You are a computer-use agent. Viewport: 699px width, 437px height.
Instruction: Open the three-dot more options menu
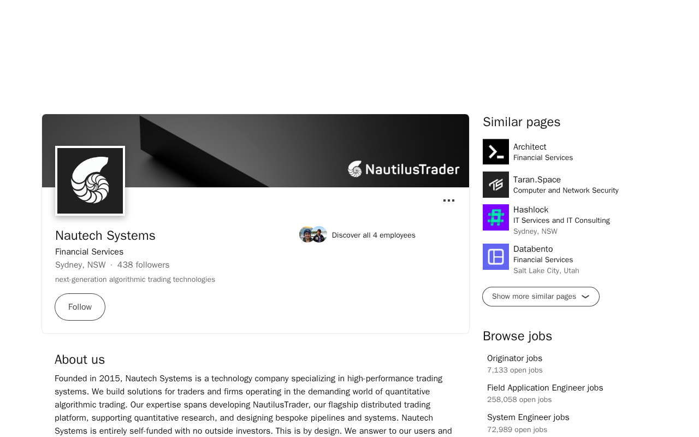[449, 200]
